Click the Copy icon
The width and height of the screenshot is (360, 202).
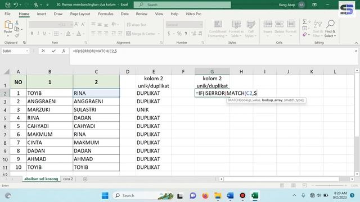pyautogui.click(x=17, y=29)
